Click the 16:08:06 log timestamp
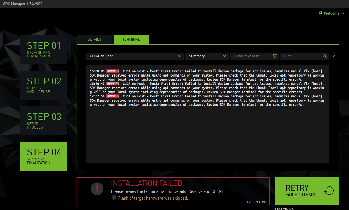Screen dimensions: 349x210 (x=97, y=71)
